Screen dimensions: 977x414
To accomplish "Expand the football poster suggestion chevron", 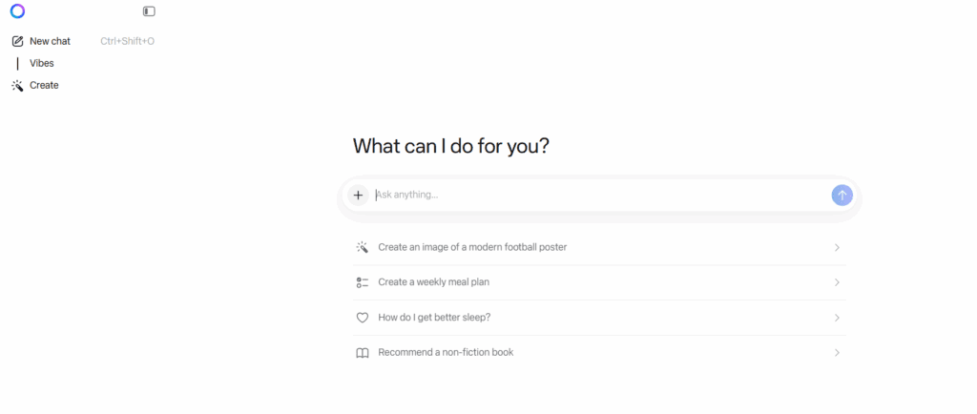I will (x=837, y=247).
